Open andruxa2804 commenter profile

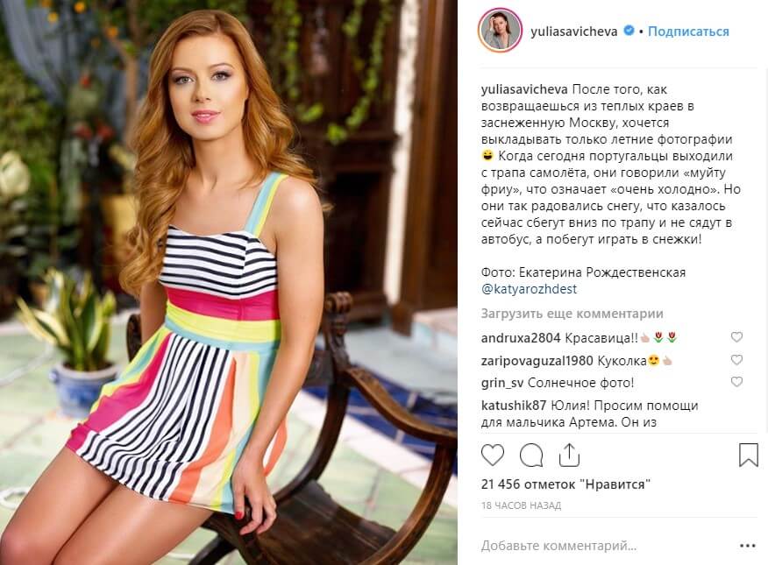click(521, 338)
